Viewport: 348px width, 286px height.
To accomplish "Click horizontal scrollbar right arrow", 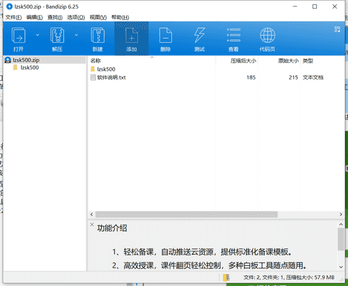I will pos(341,214).
